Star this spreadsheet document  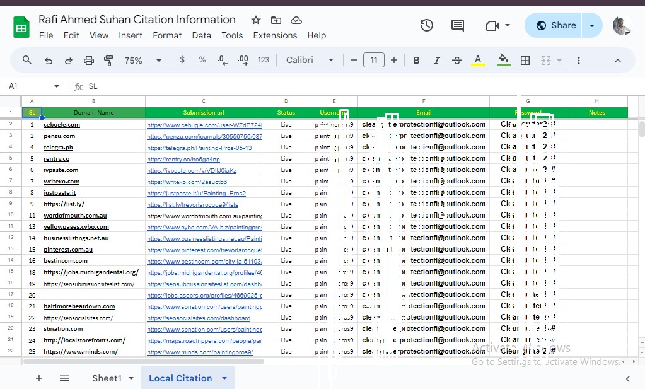pos(255,20)
